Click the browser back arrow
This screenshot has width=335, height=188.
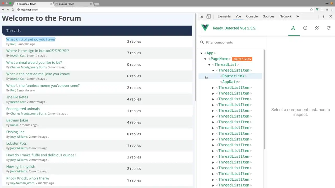(x=3, y=10)
